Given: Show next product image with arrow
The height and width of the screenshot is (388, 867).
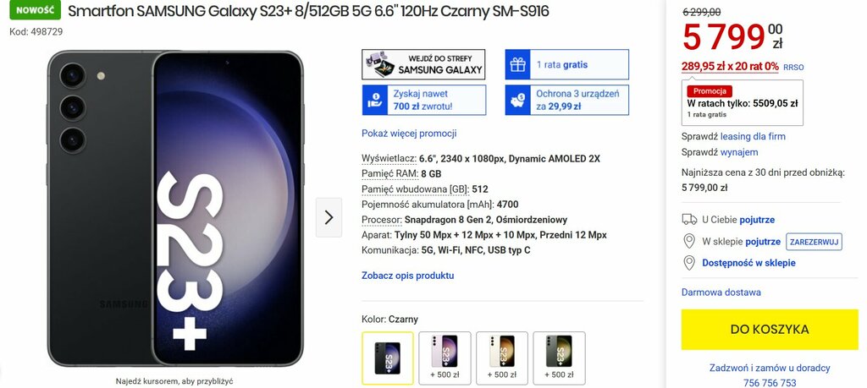Looking at the screenshot, I should 329,217.
